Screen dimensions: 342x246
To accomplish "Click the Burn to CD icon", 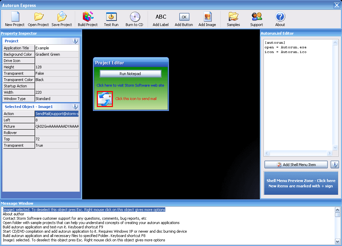I will click(134, 17).
